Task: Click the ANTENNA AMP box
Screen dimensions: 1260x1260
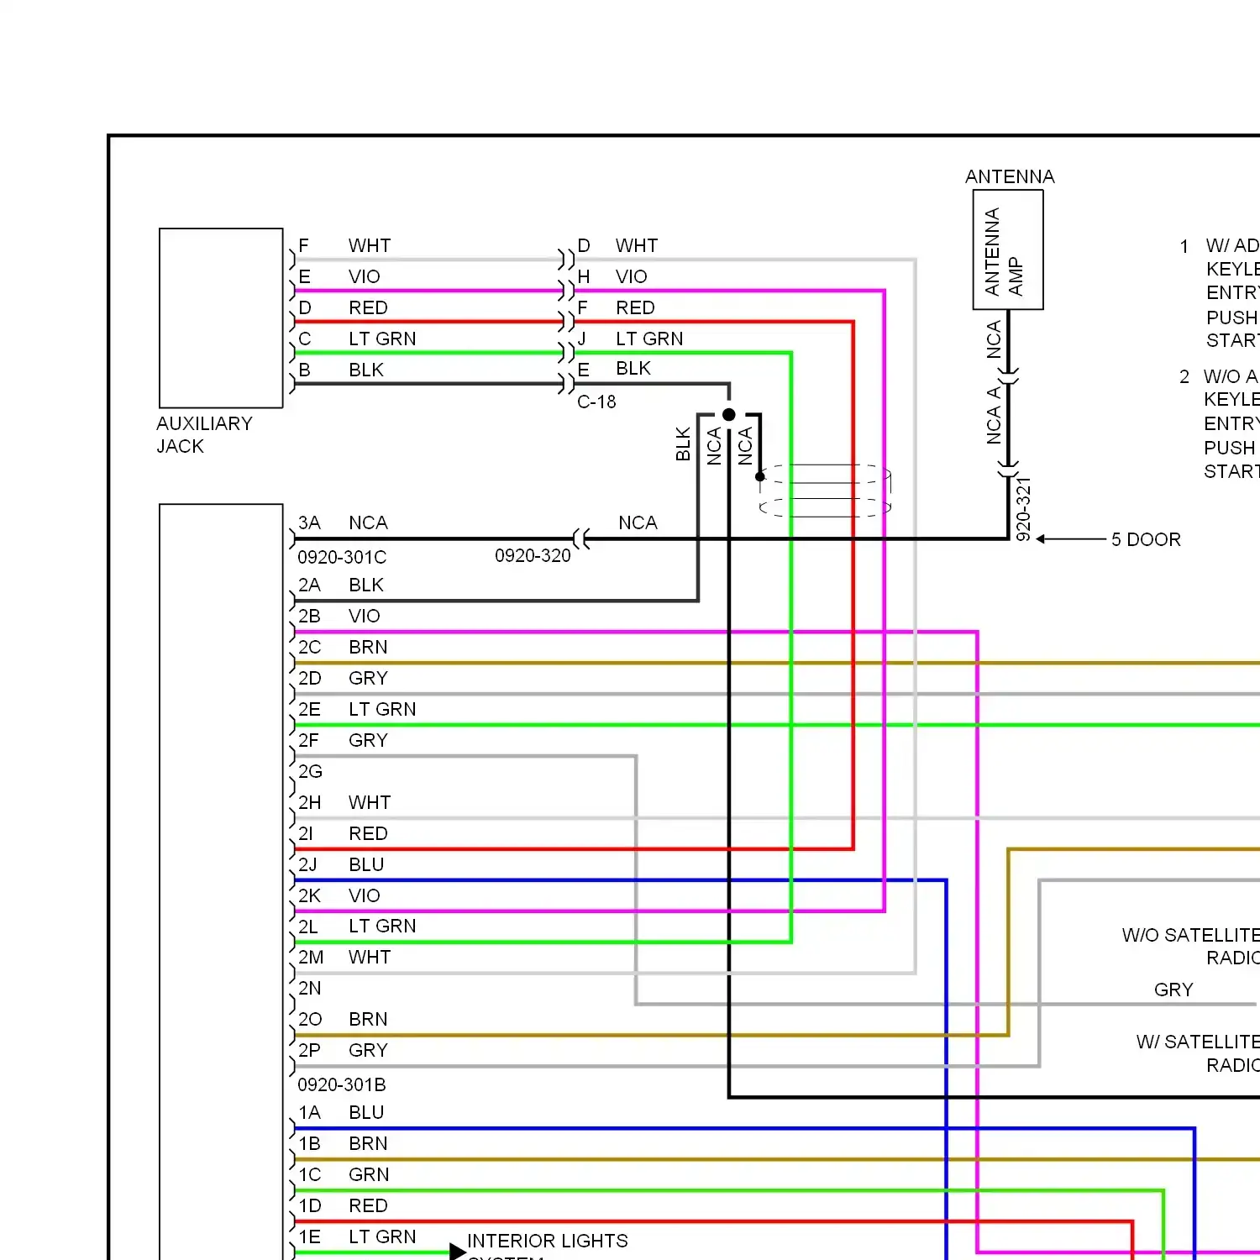Action: tap(1008, 249)
